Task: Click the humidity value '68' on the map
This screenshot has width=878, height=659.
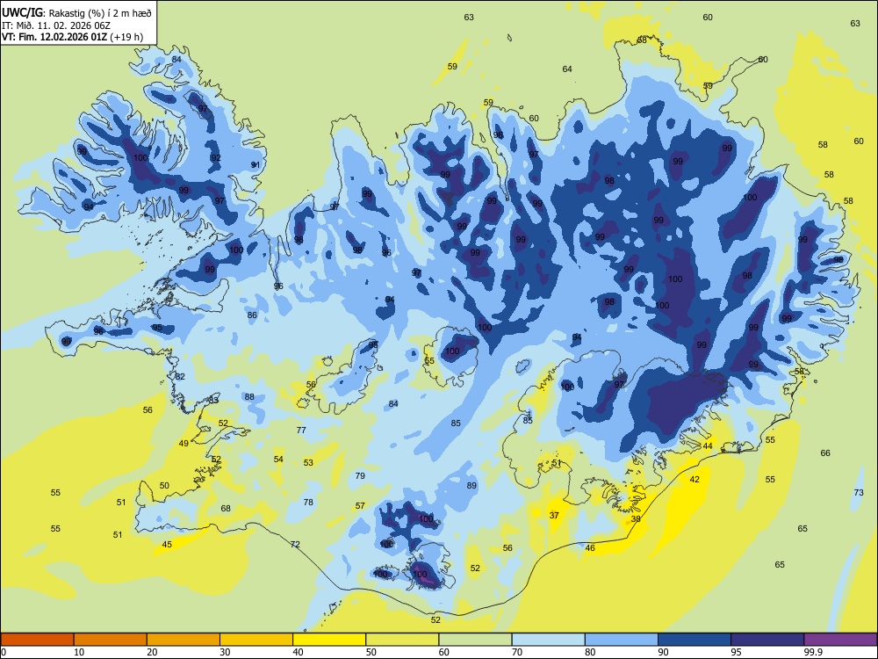Action: click(226, 508)
